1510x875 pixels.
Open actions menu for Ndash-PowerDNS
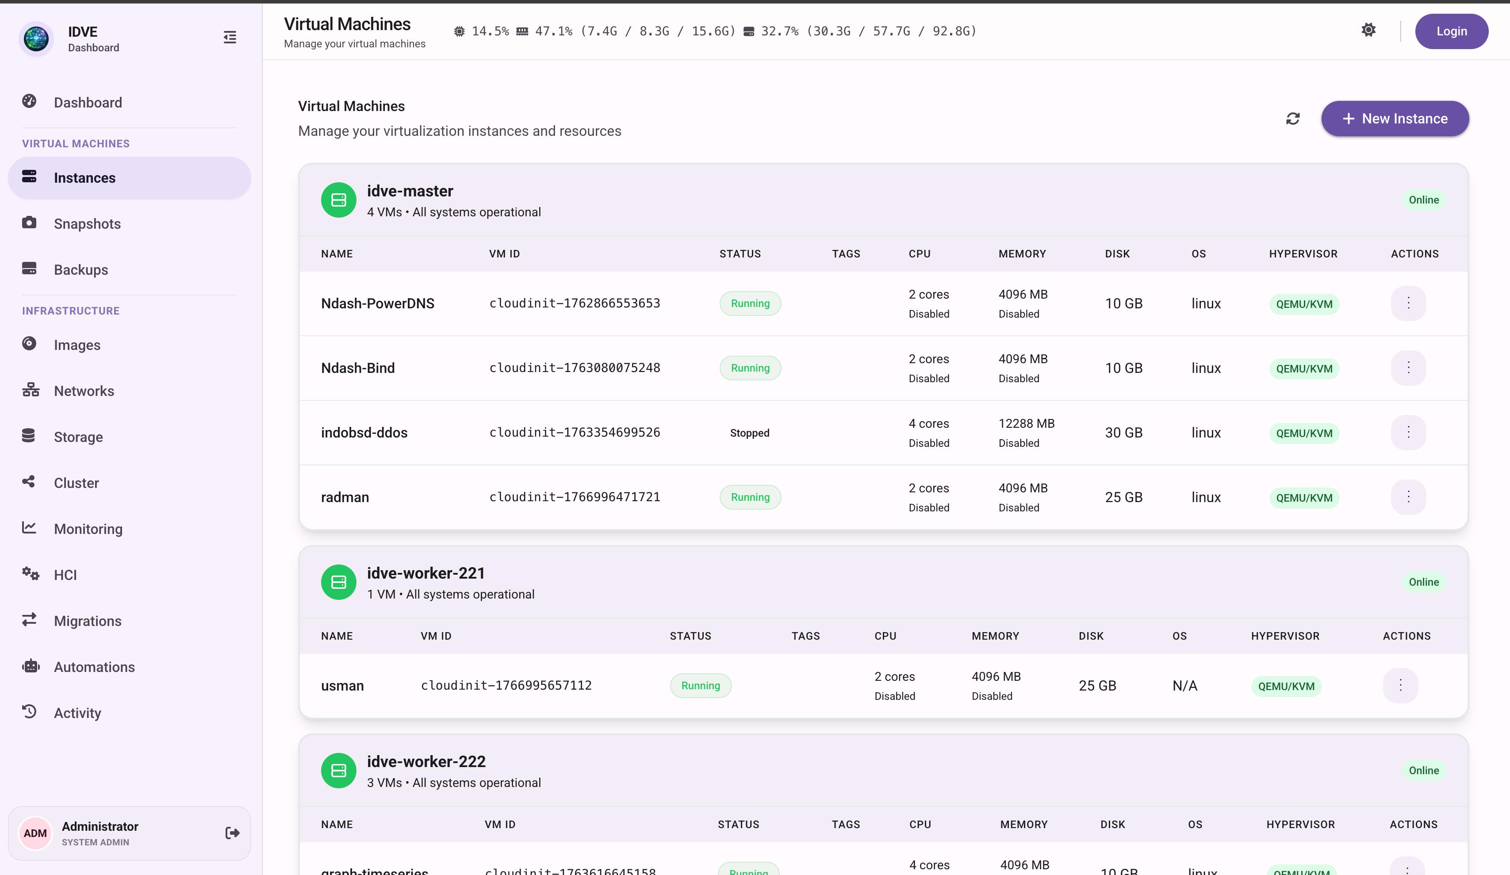point(1409,303)
